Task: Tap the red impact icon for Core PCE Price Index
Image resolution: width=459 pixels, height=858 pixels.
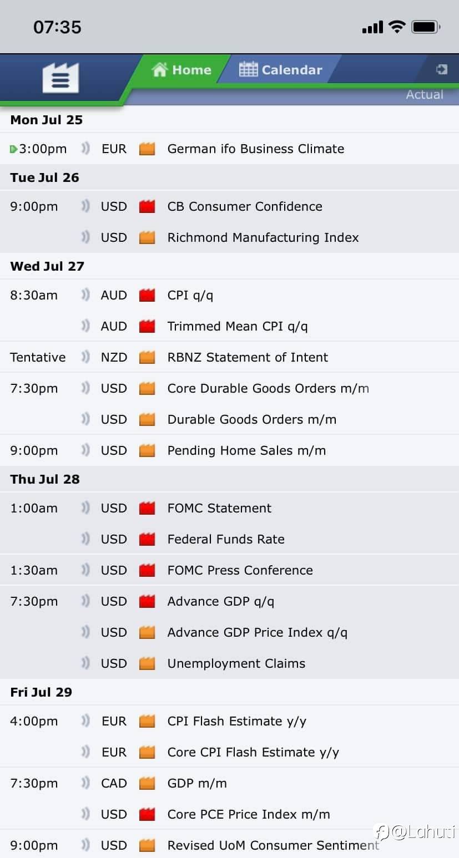Action: pos(147,814)
